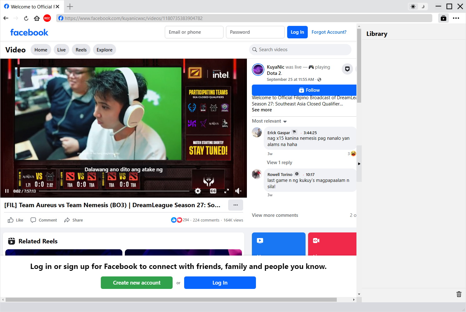Click the bottom banner Log In button
Screen dimensions: 466x312
(220, 283)
